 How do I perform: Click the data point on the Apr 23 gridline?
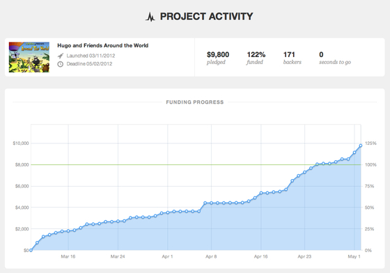click(305, 172)
